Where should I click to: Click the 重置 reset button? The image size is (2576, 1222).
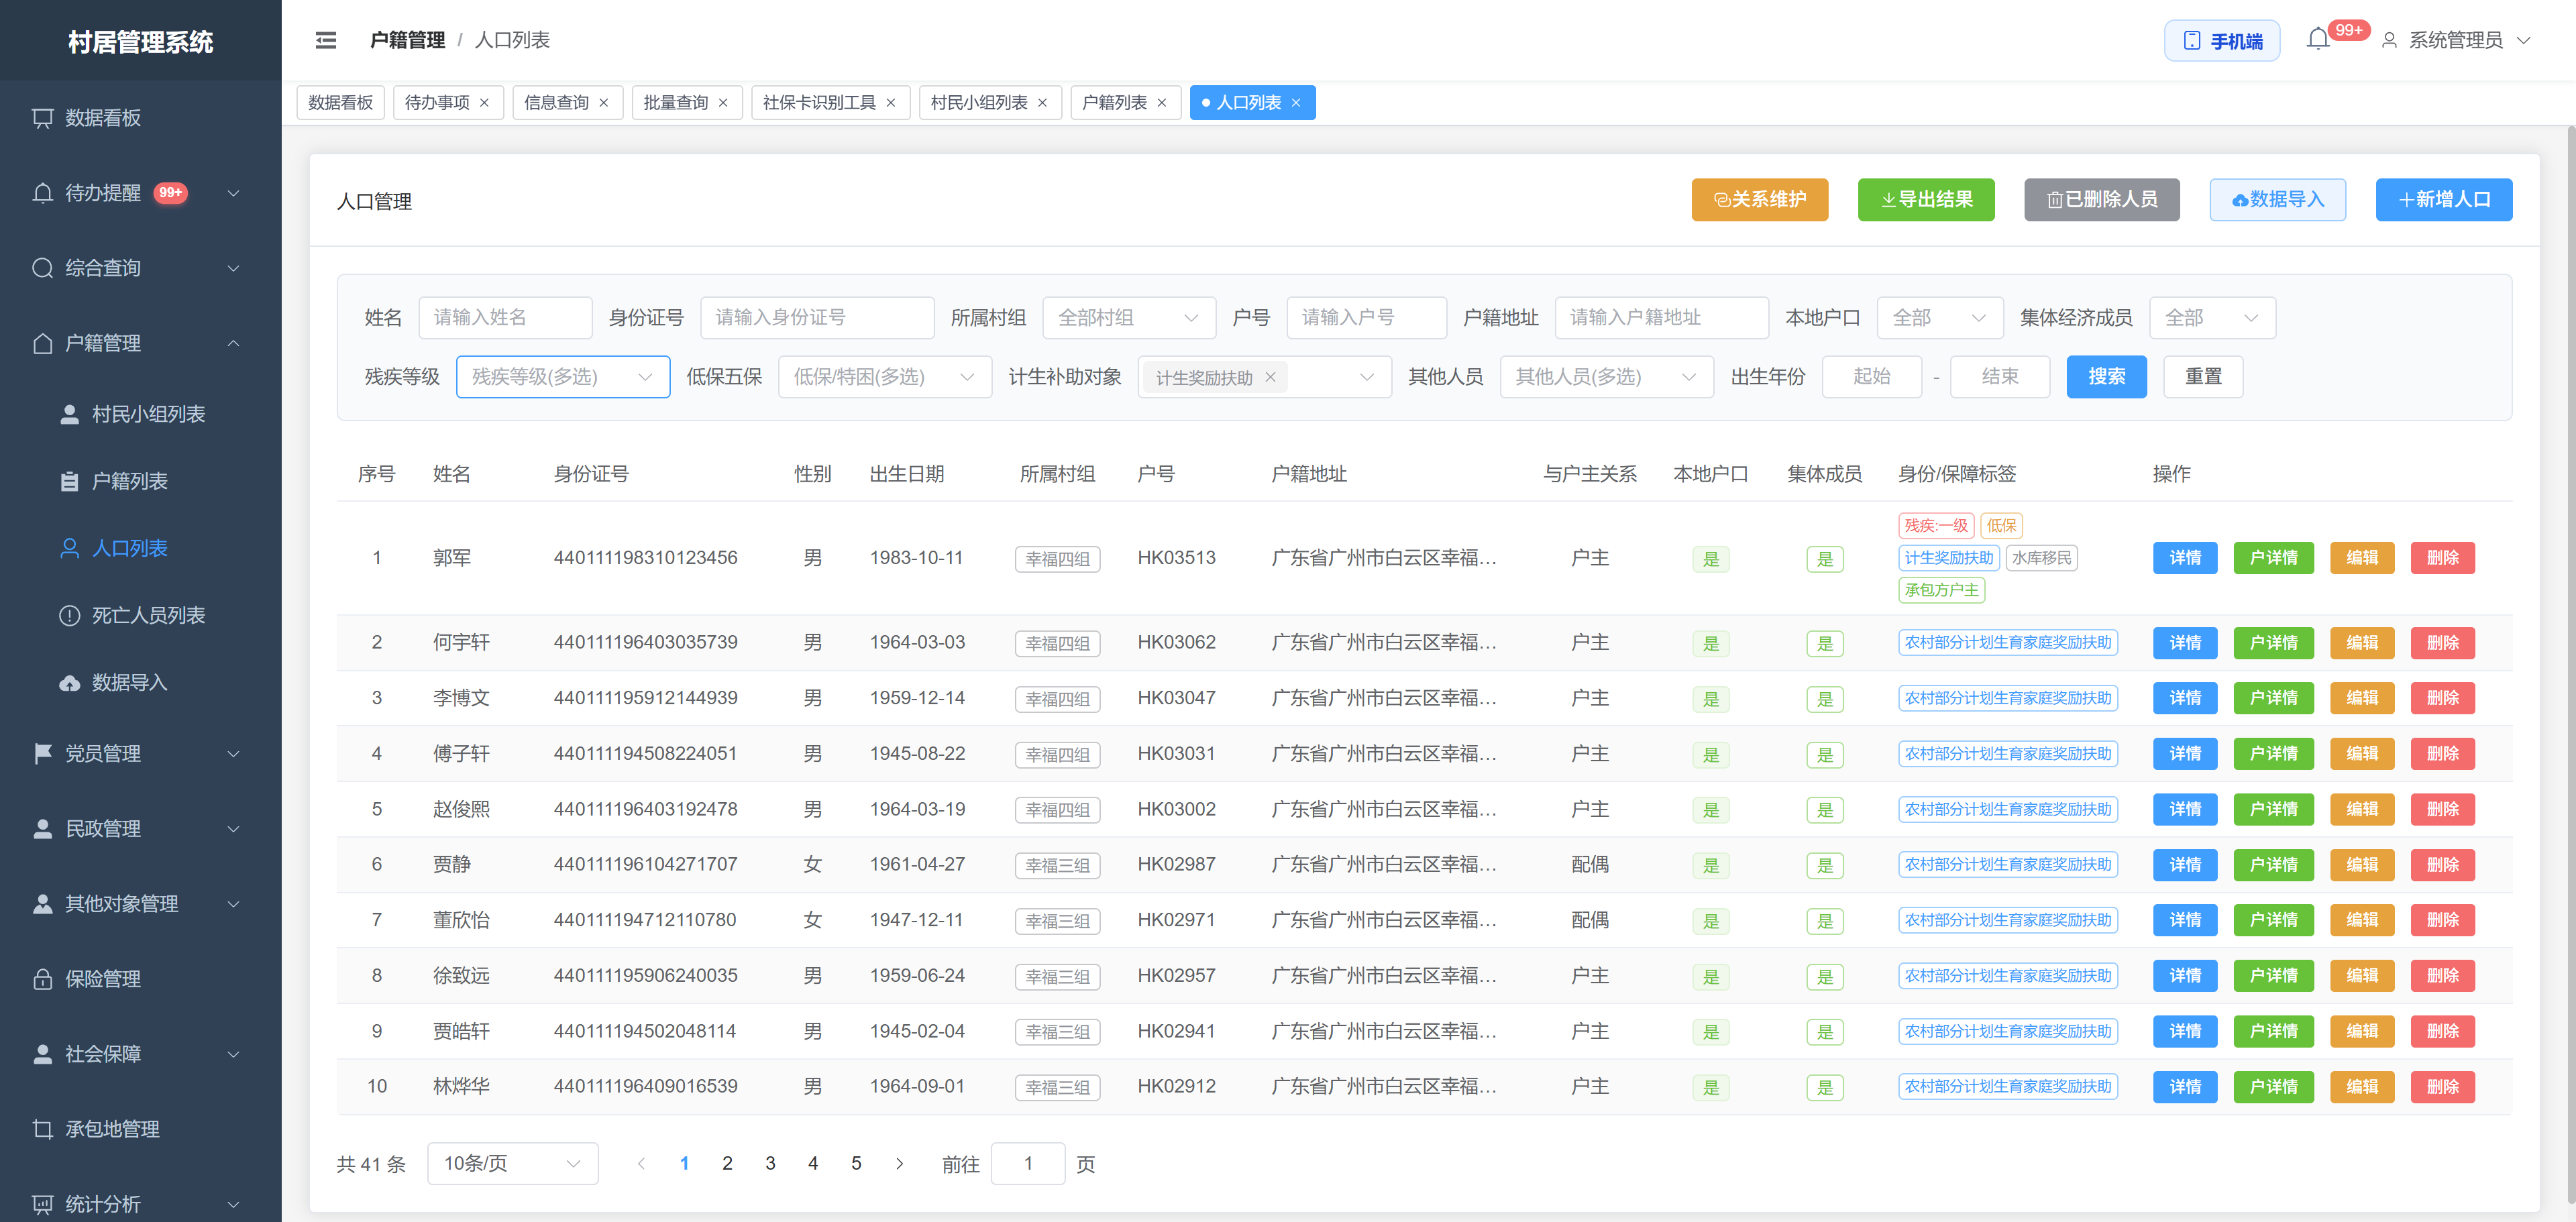pos(2203,377)
